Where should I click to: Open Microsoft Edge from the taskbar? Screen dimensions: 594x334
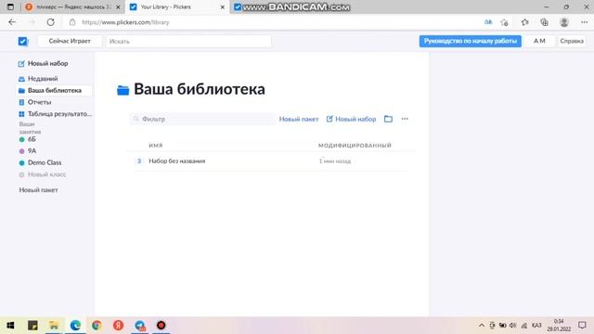(75, 326)
